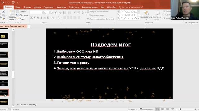Open change case Aa dropdown

(x=53, y=18)
